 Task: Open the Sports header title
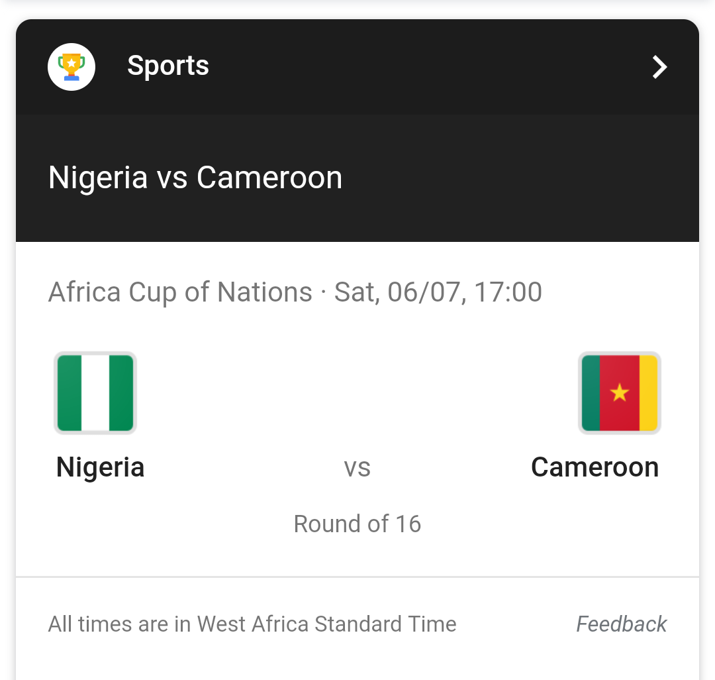tap(168, 66)
